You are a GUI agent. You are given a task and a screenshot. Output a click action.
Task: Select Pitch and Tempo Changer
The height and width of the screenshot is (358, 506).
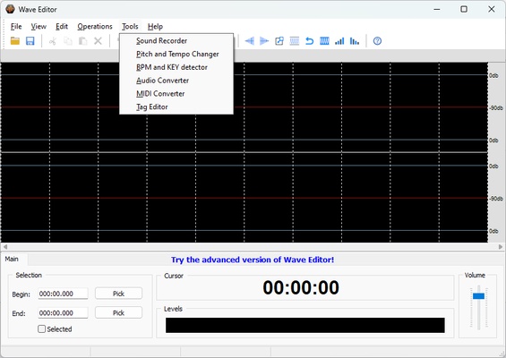pyautogui.click(x=176, y=54)
